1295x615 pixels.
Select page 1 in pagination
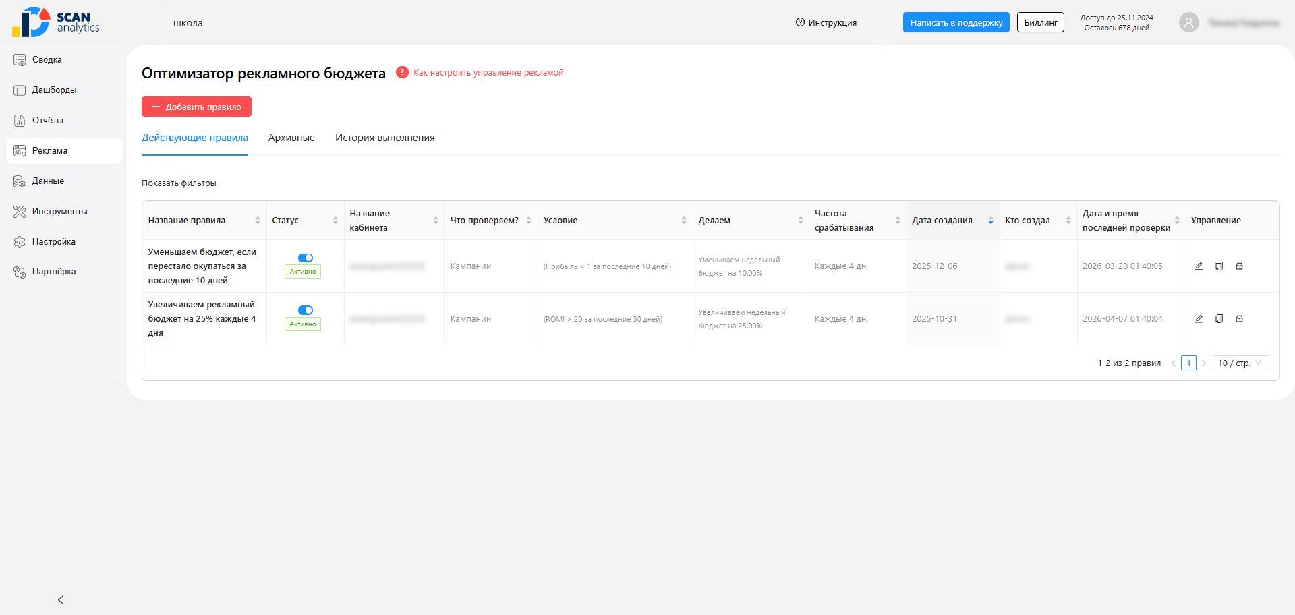click(x=1188, y=363)
